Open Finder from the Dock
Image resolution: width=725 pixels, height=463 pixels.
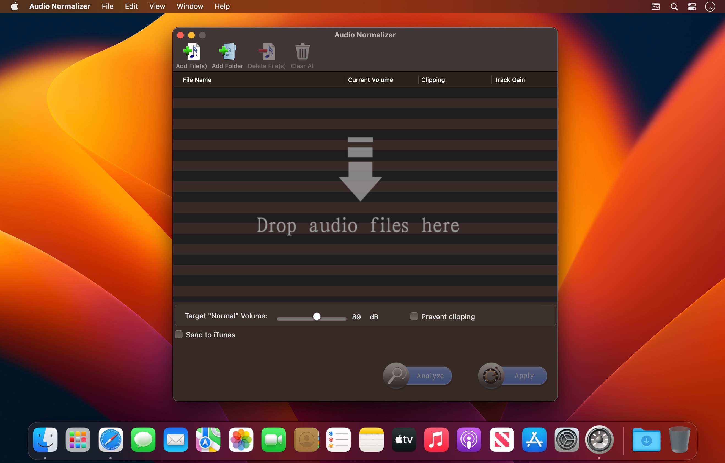coord(45,439)
